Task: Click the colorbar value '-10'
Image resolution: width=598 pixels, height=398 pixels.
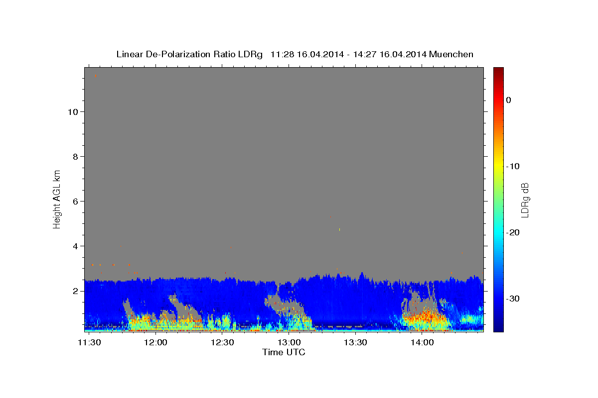Action: click(x=512, y=166)
